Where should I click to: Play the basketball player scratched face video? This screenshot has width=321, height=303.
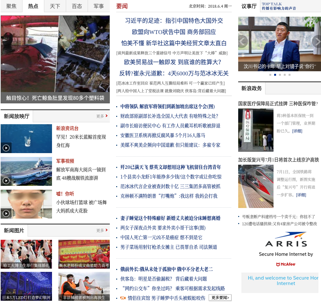(6, 213)
